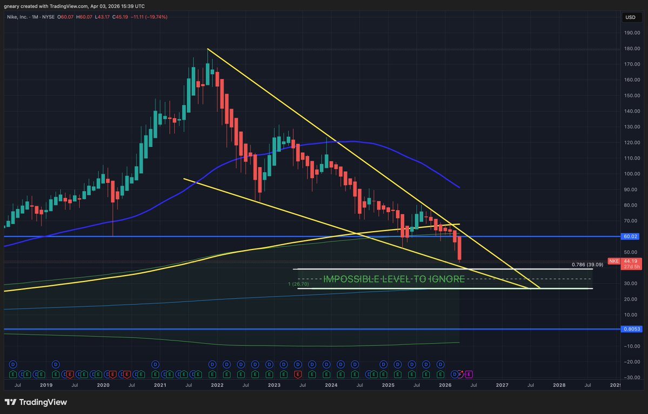Click the upper-row dividend D marker above 2022
The image size is (648, 414).
click(x=212, y=364)
